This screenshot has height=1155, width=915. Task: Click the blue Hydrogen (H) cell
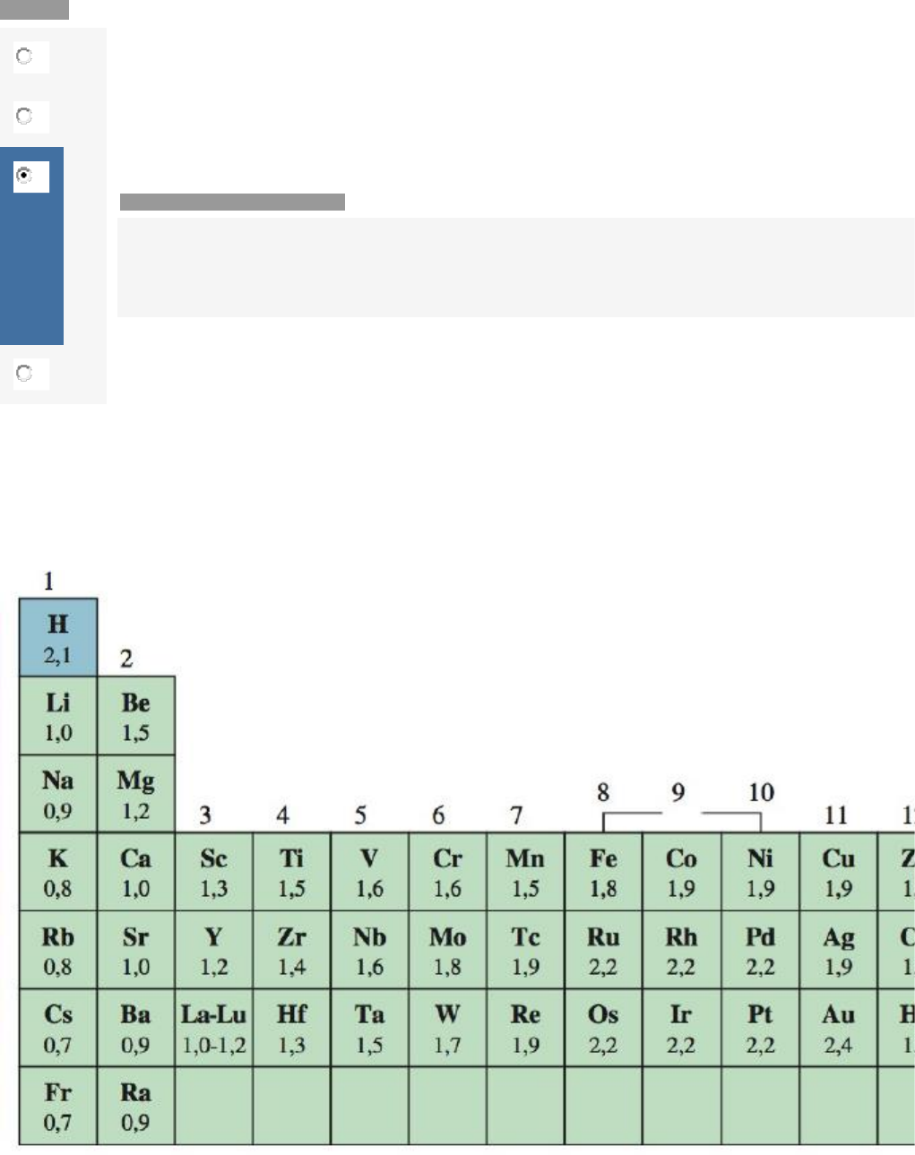click(58, 637)
